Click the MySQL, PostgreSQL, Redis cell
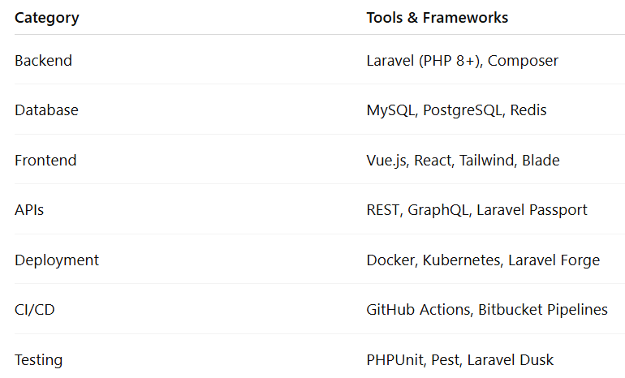 coord(456,110)
